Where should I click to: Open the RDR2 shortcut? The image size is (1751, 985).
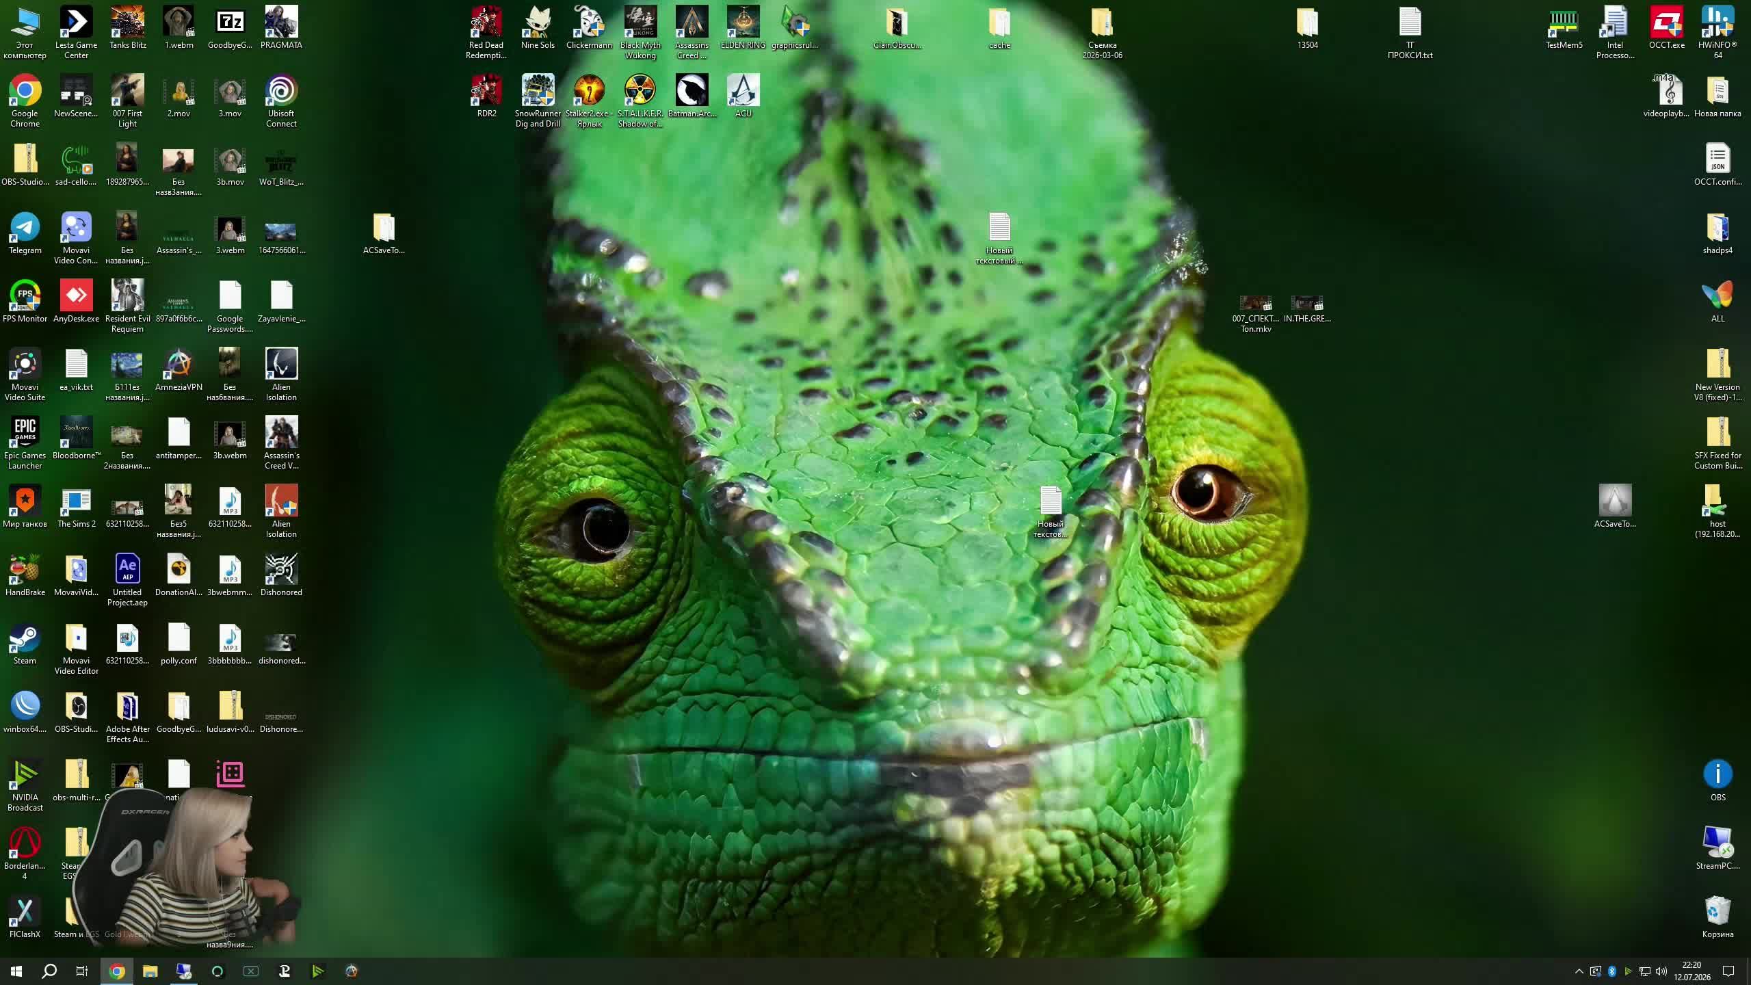tap(486, 96)
